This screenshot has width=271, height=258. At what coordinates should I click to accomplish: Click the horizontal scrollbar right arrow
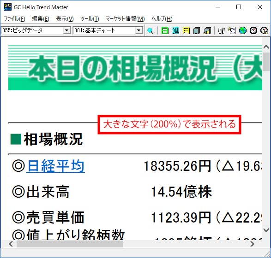pyautogui.click(x=253, y=244)
